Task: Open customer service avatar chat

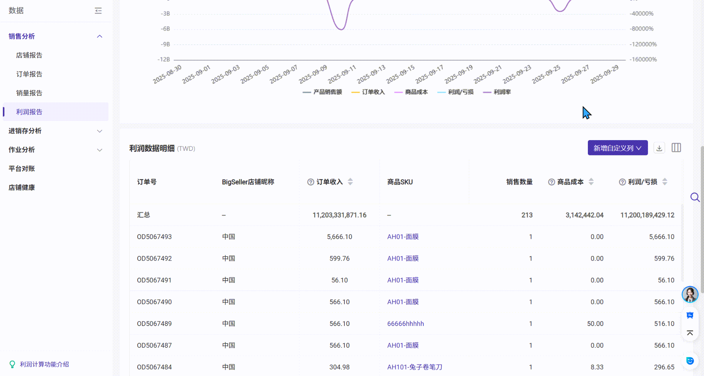Action: click(x=690, y=295)
